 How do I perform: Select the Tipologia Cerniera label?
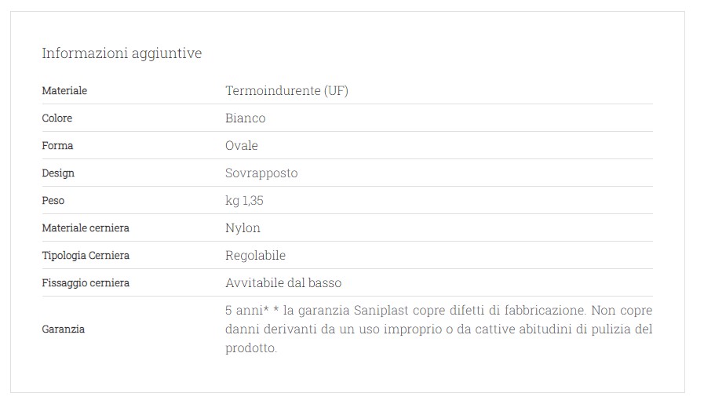86,256
